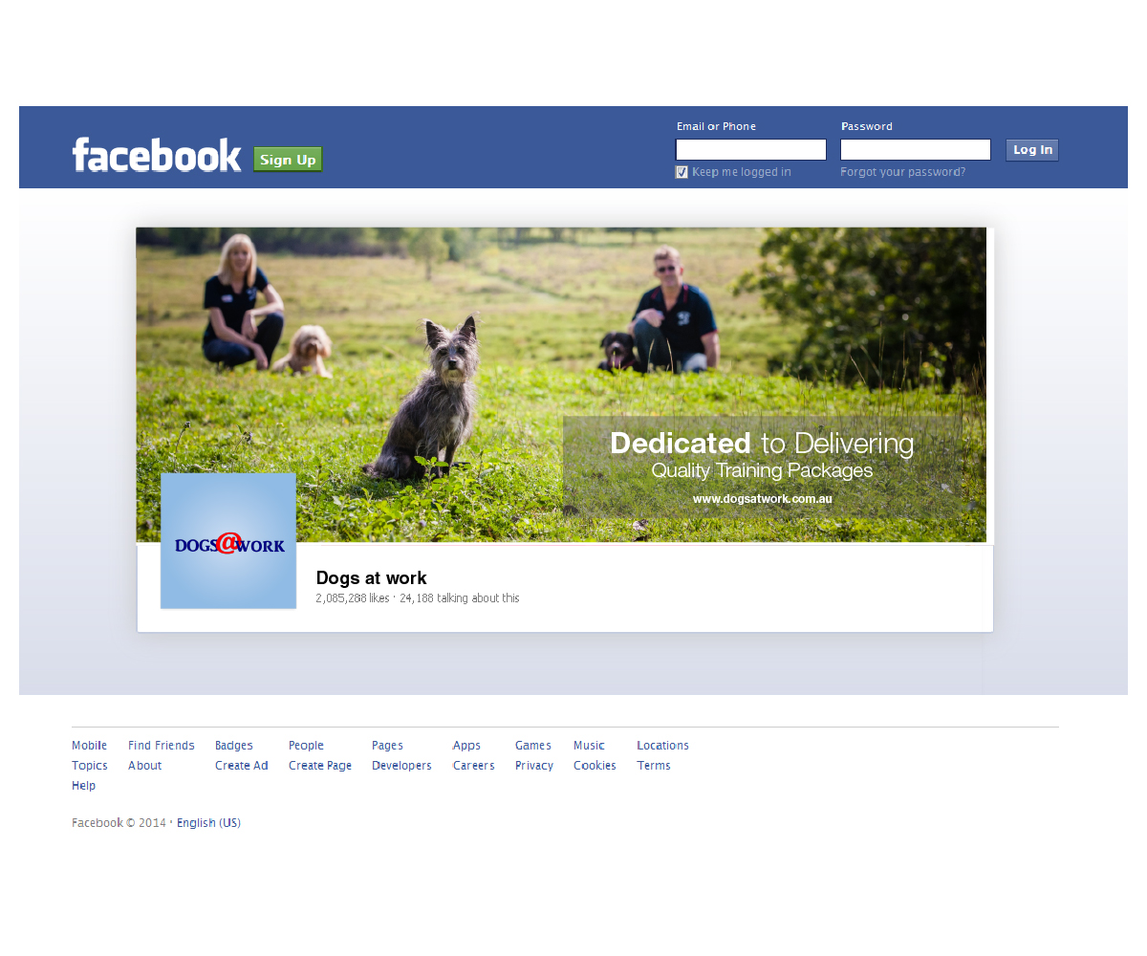Open the Privacy footer link
Image resolution: width=1147 pixels, height=956 pixels.
point(534,766)
